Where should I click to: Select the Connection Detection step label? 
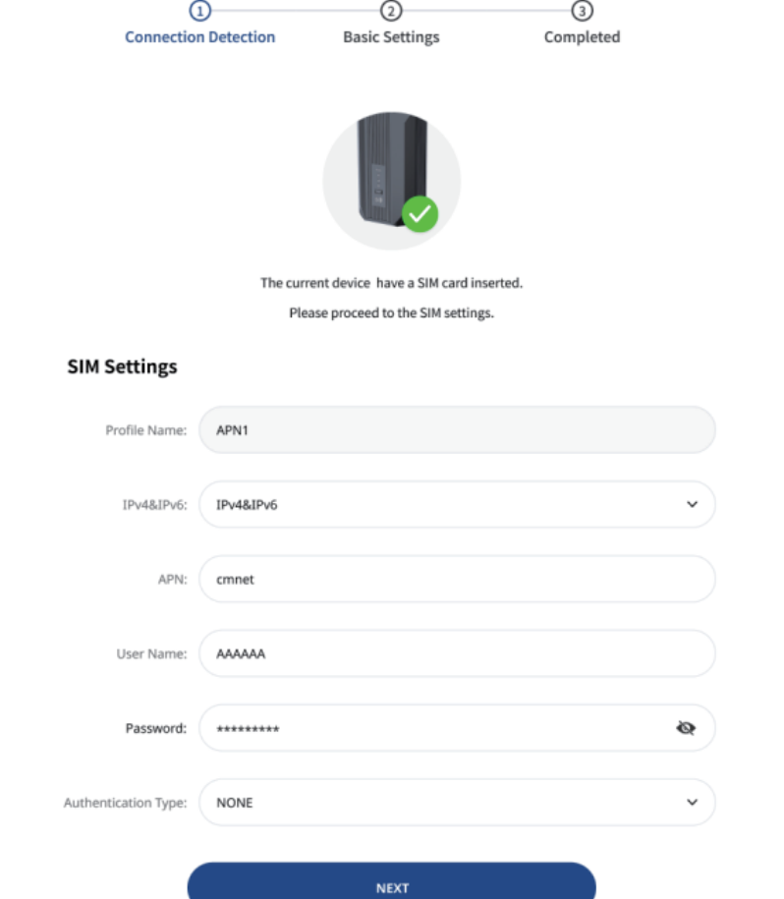pyautogui.click(x=200, y=37)
